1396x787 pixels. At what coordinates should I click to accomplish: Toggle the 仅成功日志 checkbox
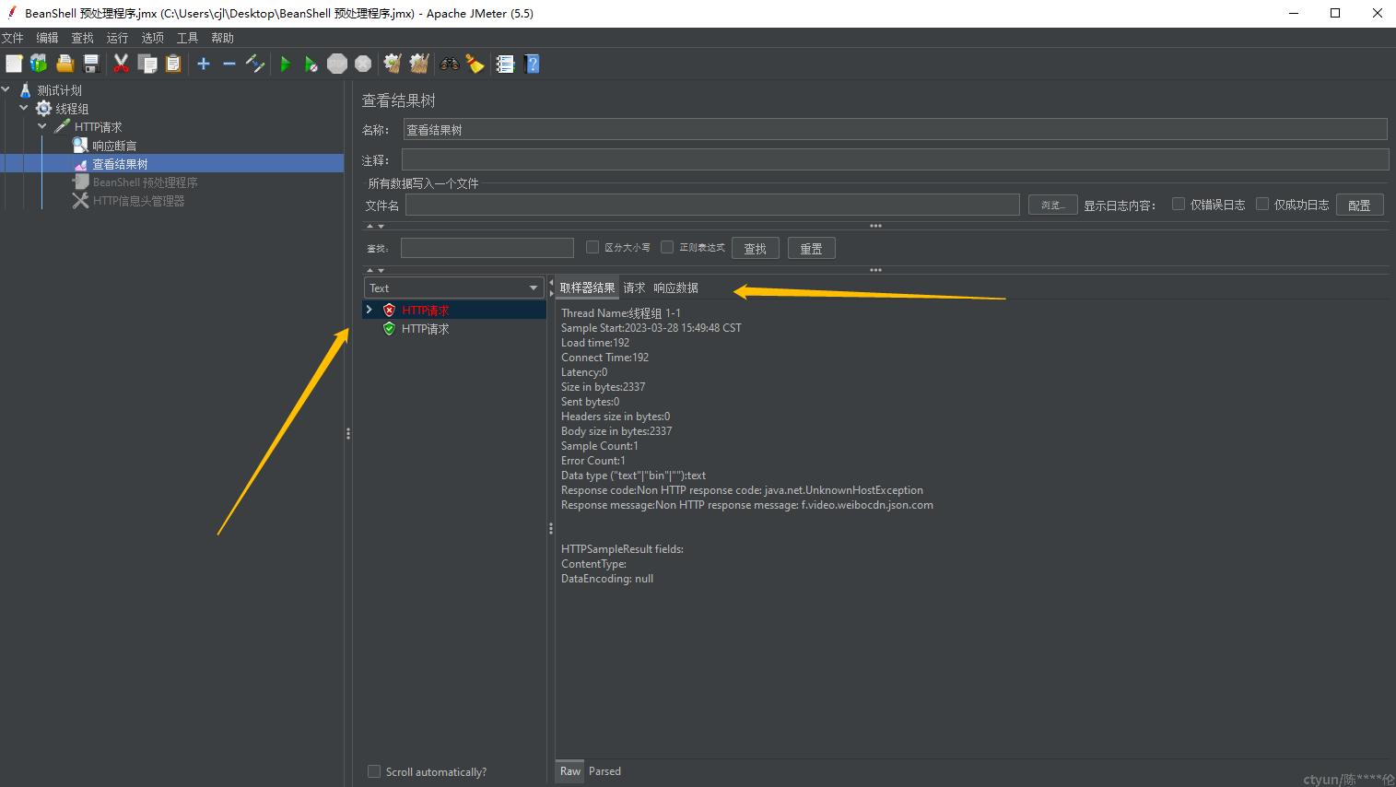1262,204
